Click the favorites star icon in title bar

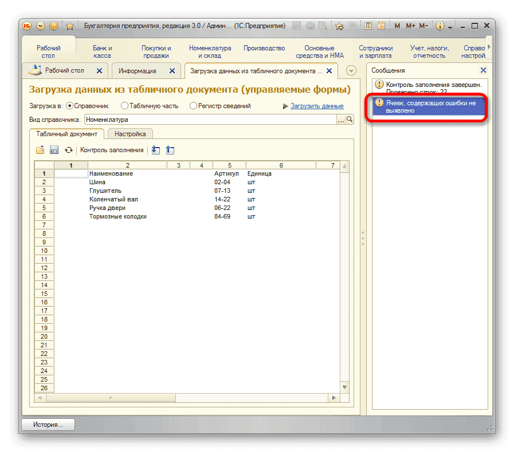70,26
